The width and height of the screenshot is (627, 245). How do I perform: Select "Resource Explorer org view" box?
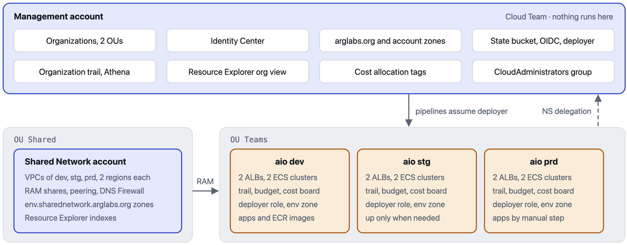tap(238, 72)
